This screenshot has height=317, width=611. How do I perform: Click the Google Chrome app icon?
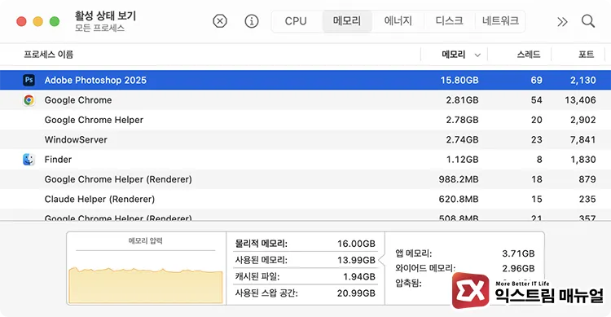click(29, 100)
